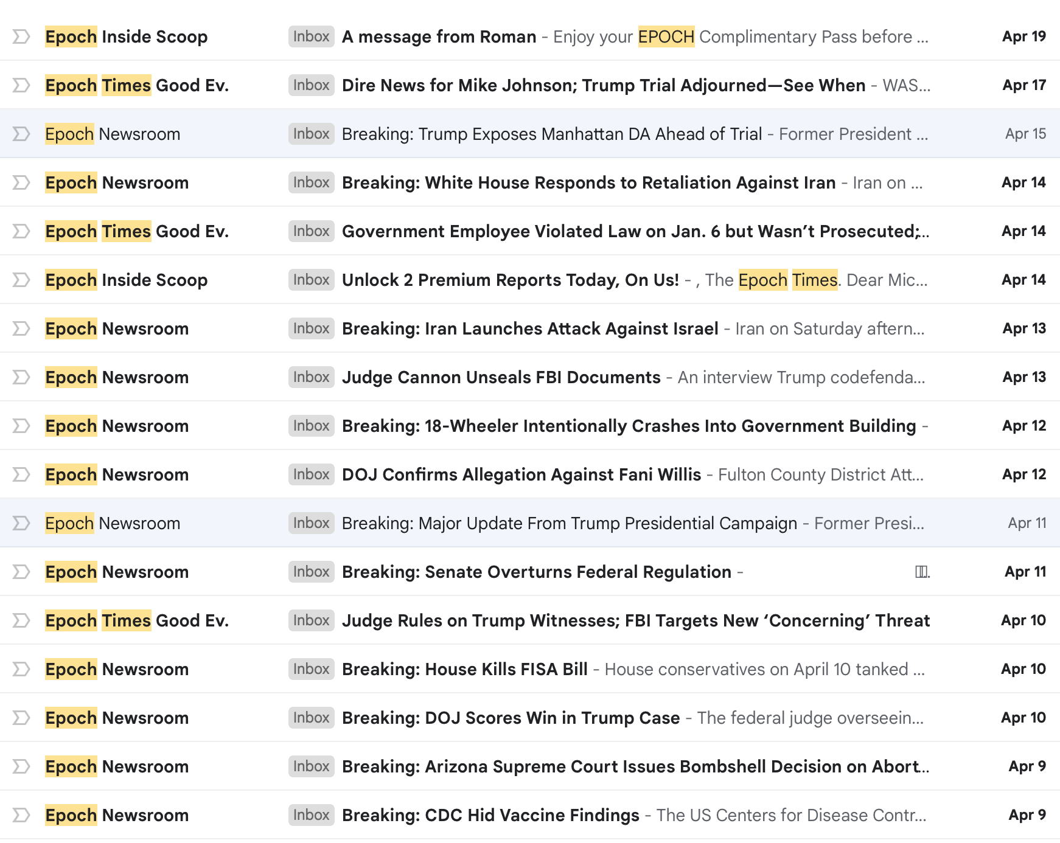This screenshot has width=1060, height=843.
Task: Mark '18-Wheeler Intentionally Crashes' email as important
Action: click(21, 426)
